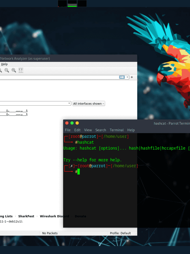
Task: Click the first '[root@parrot]' prompt text
Action: tap(83, 136)
